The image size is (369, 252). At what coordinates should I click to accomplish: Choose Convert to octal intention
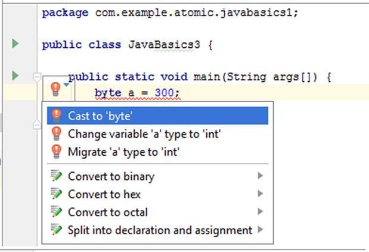(x=157, y=212)
